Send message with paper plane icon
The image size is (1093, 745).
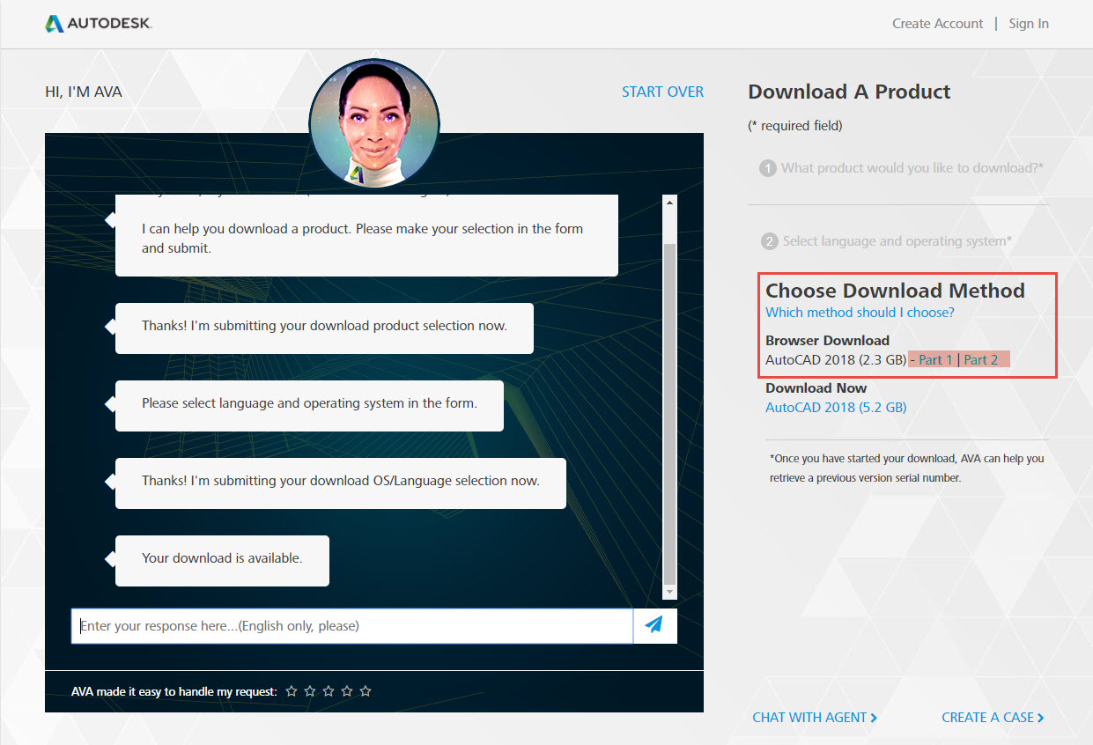[654, 625]
